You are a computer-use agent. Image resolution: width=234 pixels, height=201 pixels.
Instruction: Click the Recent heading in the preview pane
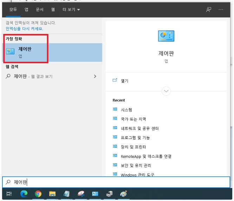[119, 100]
